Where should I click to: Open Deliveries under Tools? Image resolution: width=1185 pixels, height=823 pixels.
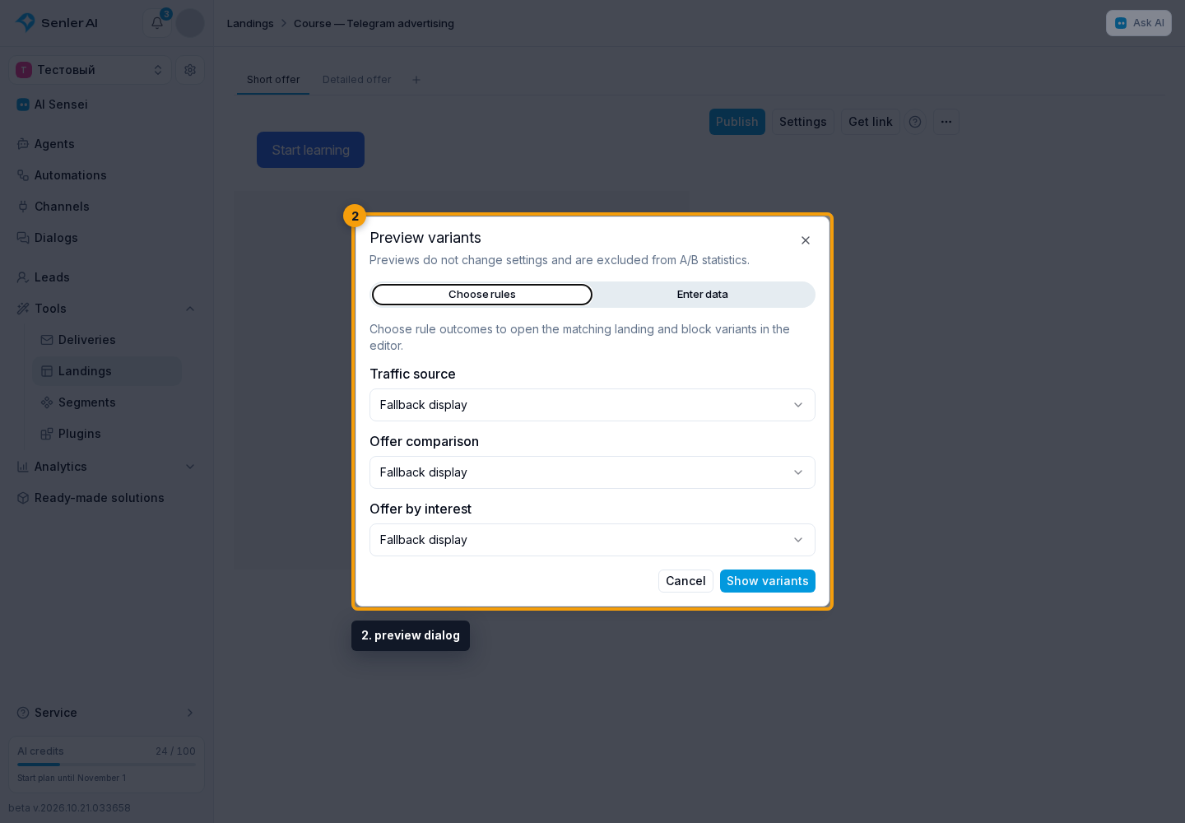click(x=107, y=340)
